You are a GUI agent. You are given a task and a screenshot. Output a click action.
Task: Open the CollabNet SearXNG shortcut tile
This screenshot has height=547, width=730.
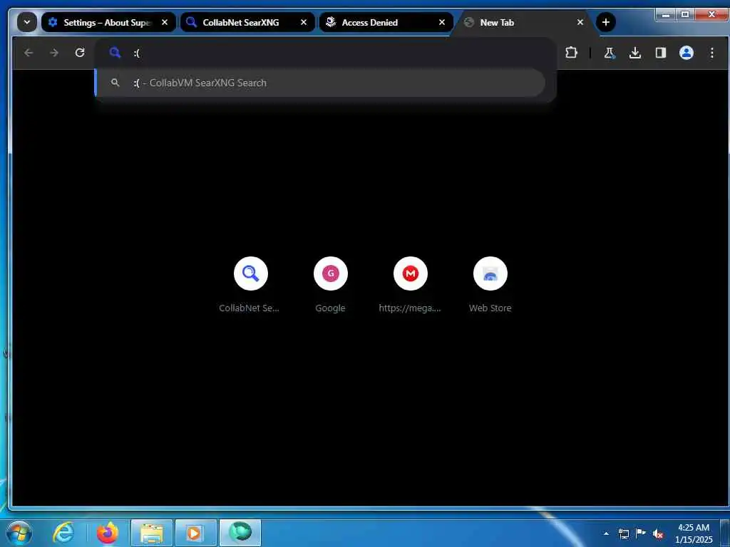pyautogui.click(x=250, y=285)
